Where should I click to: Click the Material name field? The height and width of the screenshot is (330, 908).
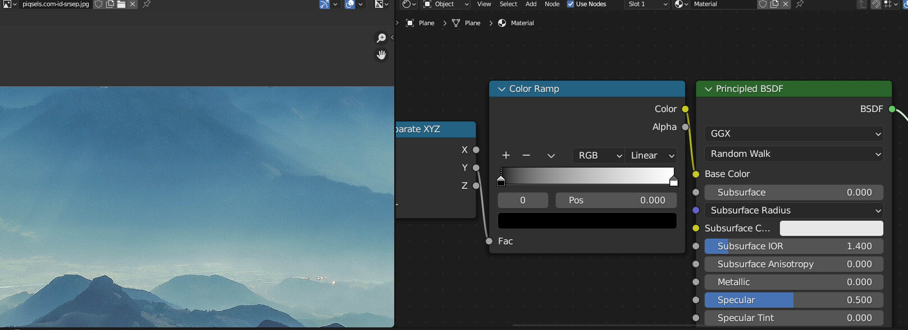click(x=723, y=4)
